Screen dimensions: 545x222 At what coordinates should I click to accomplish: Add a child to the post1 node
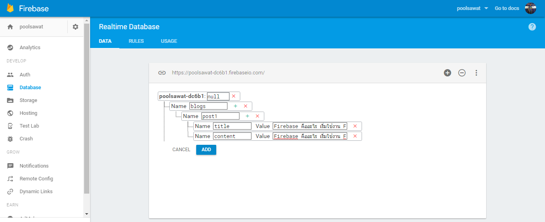[247, 116]
